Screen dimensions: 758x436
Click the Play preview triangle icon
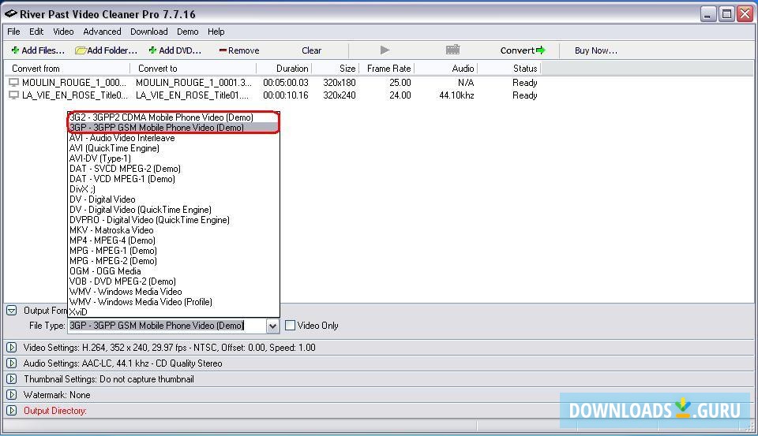click(385, 50)
